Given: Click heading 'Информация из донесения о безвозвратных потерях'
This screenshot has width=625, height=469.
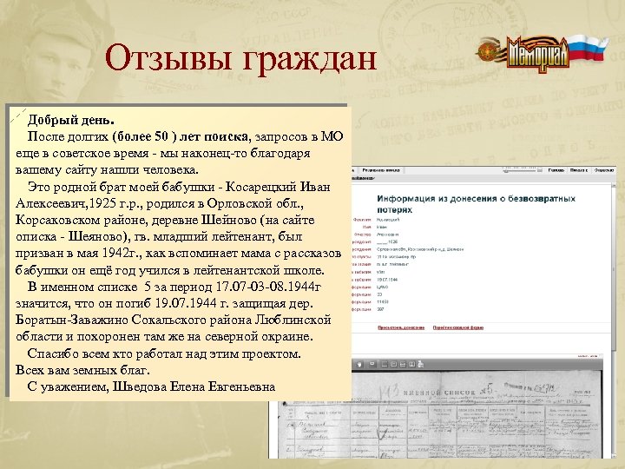Looking at the screenshot, I should (476, 204).
